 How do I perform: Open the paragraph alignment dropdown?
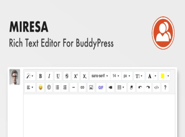pos(30,87)
